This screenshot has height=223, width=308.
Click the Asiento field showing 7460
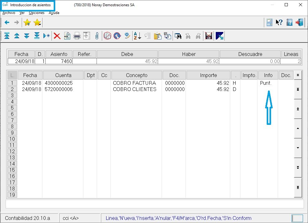click(x=59, y=61)
